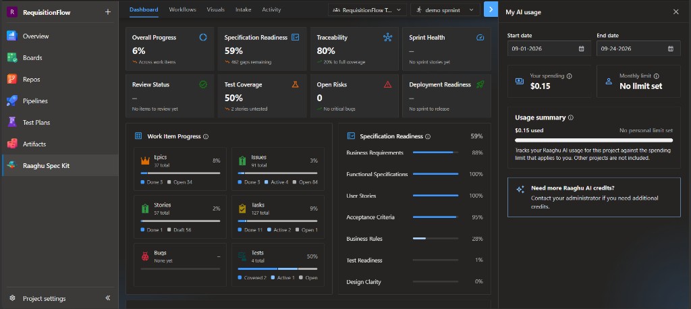
Task: Click the Test Readiness row label
Action: 364,260
